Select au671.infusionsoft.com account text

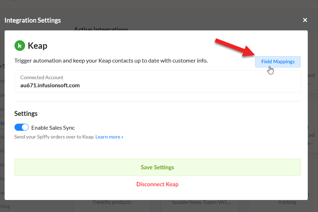(50, 86)
